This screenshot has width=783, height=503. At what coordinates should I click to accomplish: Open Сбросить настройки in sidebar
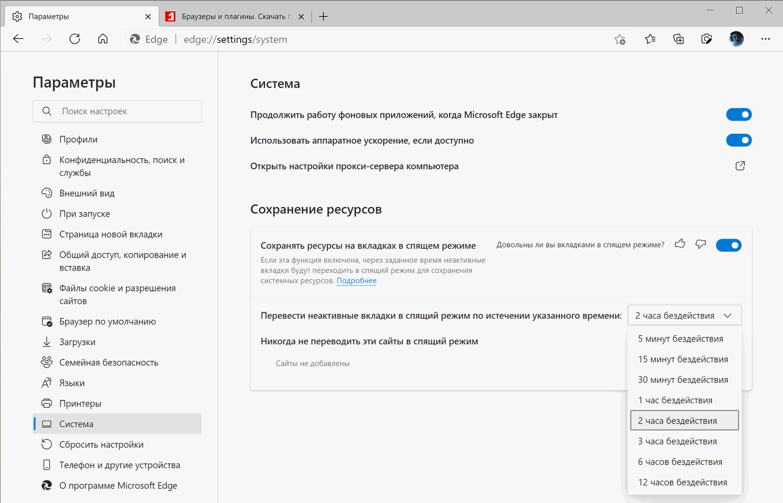101,444
